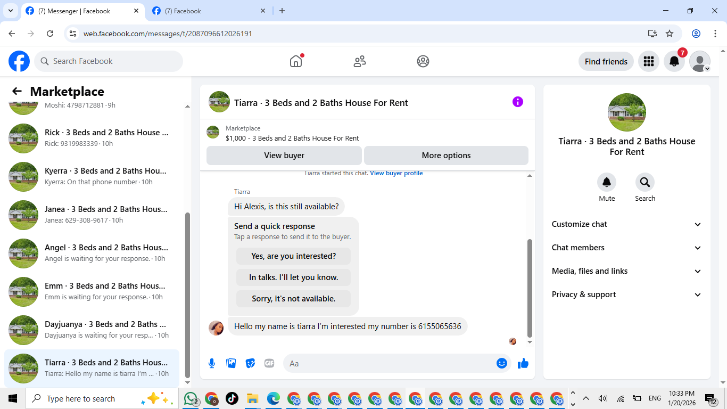This screenshot has height=409, width=727.
Task: Send quick response 'Yes, are you interested?'
Action: tap(294, 256)
